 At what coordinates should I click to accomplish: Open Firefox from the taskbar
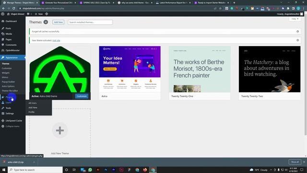click(x=145, y=170)
